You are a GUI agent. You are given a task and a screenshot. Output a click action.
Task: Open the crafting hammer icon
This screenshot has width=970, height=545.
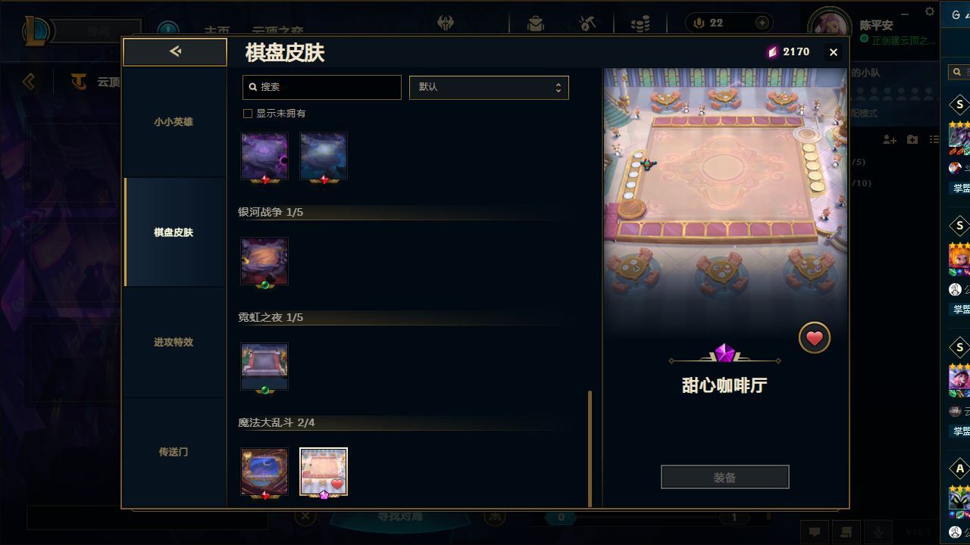point(588,23)
